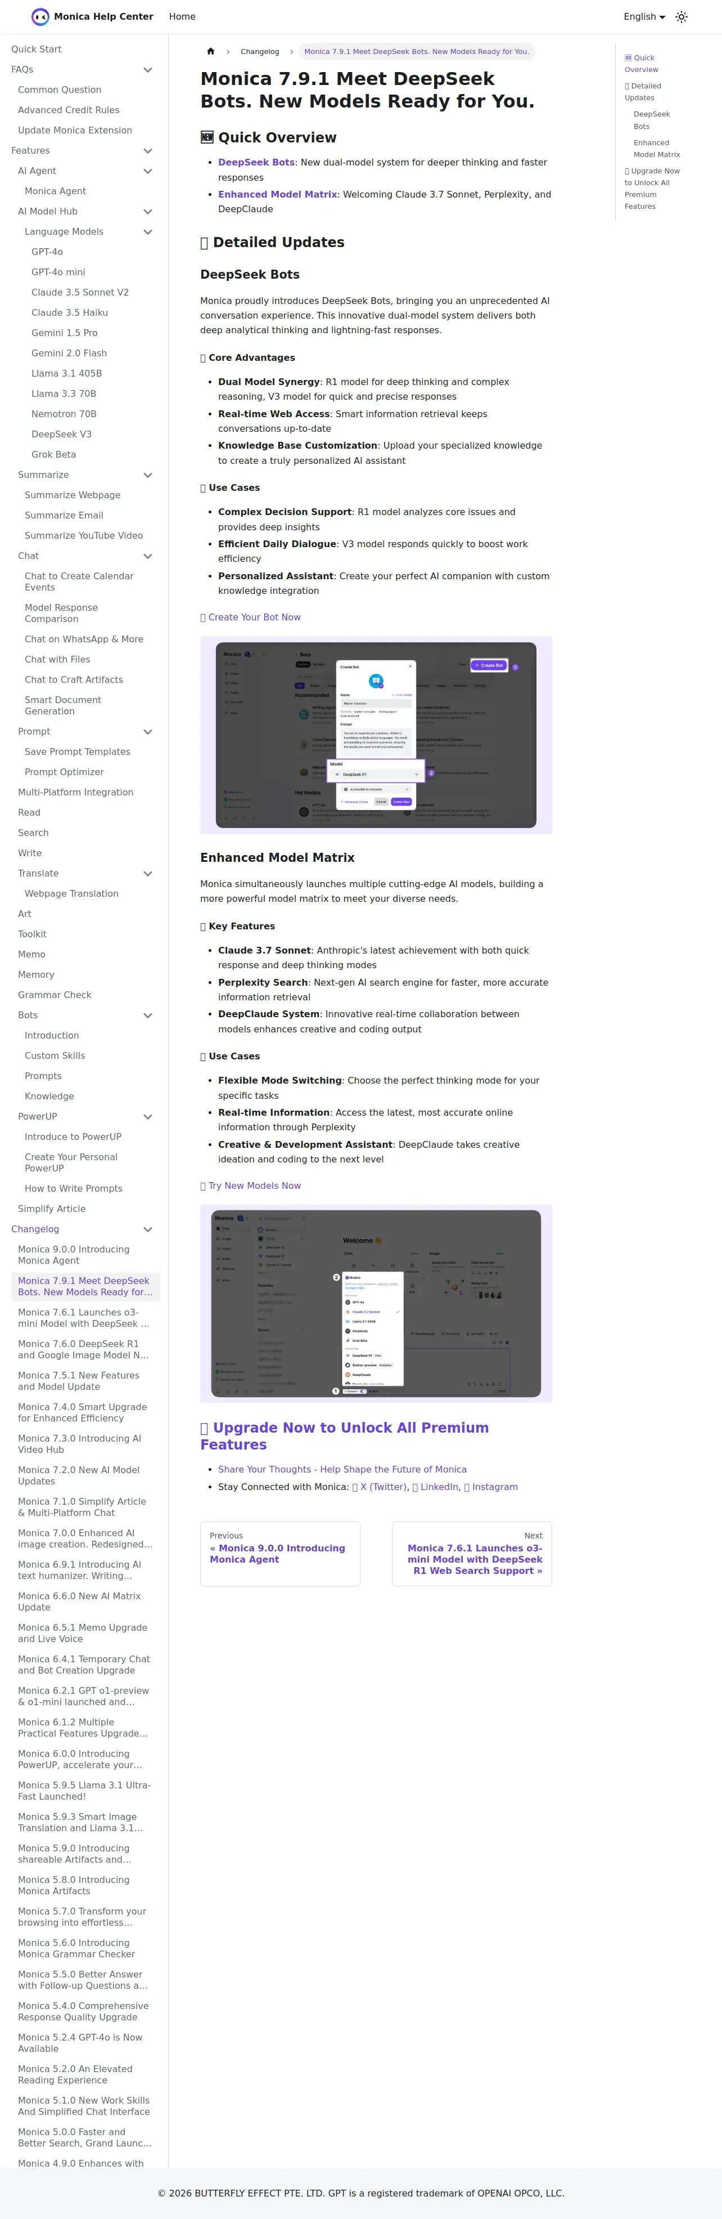The width and height of the screenshot is (722, 2219).
Task: Open the LinkedIn social link
Action: (435, 1487)
